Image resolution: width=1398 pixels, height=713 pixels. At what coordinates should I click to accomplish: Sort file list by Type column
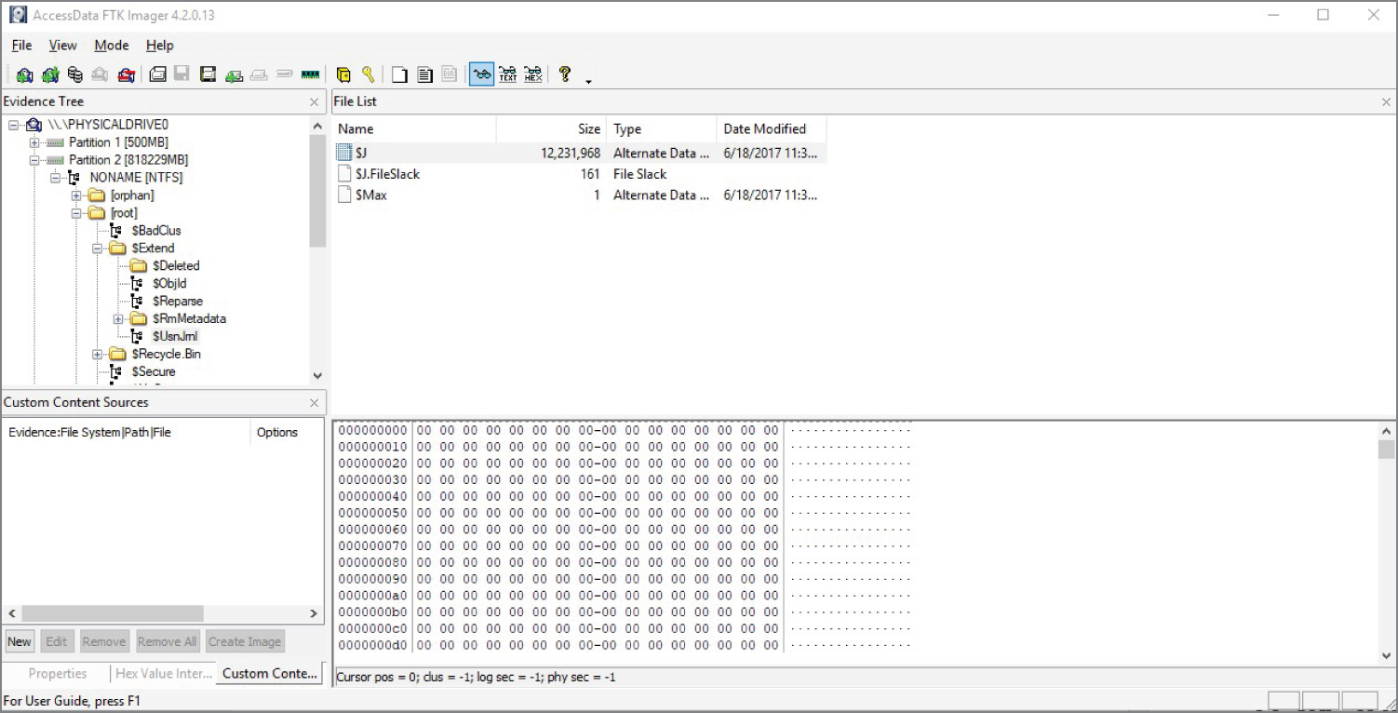(x=661, y=129)
